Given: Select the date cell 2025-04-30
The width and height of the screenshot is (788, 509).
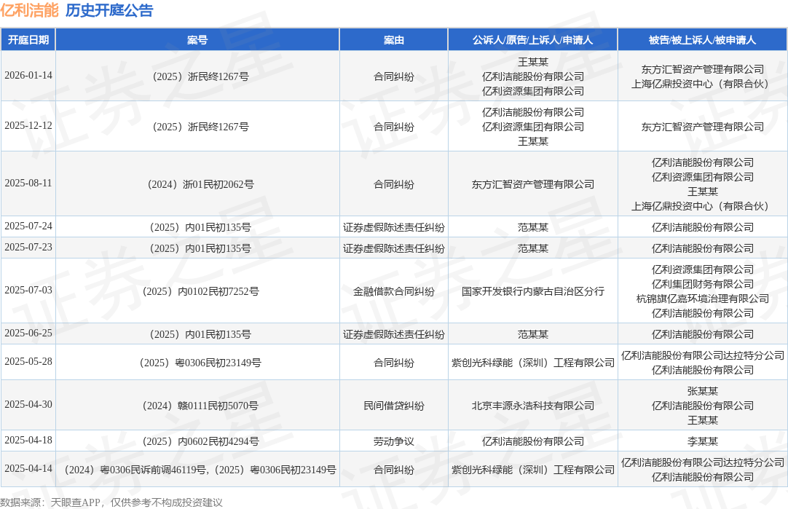Looking at the screenshot, I should pos(28,404).
